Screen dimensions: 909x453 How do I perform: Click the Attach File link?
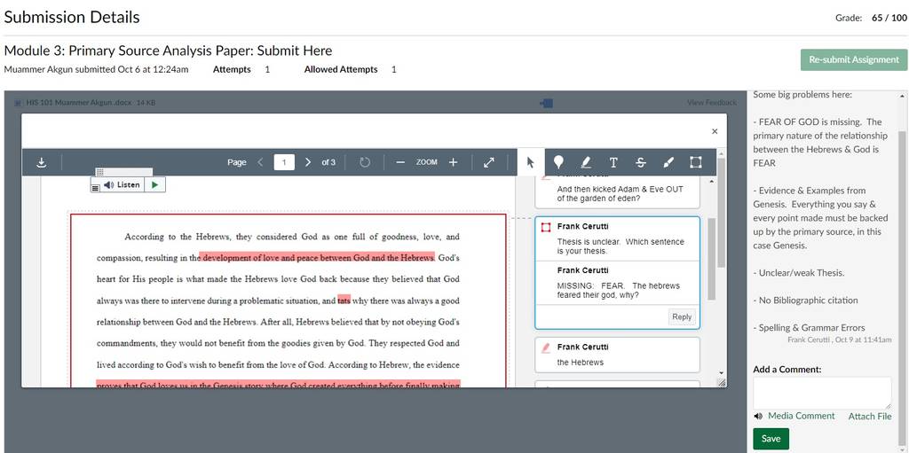[x=870, y=416]
